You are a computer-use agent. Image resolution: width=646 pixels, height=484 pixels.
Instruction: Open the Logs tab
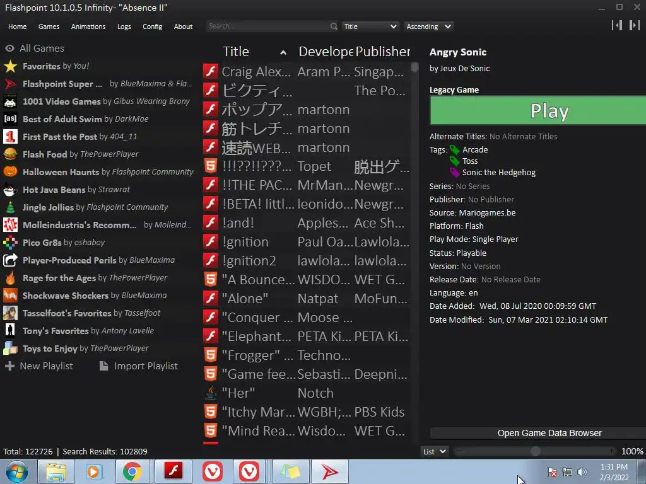click(124, 26)
